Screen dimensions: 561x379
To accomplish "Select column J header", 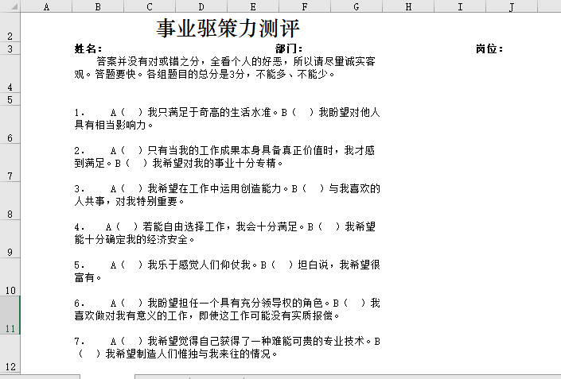I will point(511,7).
